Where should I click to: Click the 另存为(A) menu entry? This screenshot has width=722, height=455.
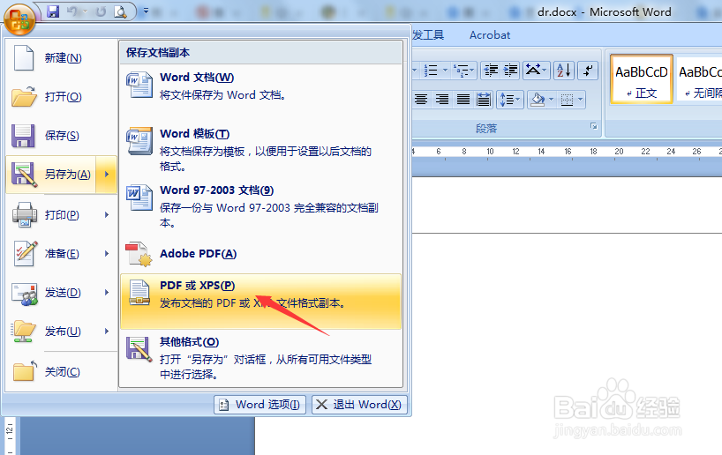(x=50, y=175)
